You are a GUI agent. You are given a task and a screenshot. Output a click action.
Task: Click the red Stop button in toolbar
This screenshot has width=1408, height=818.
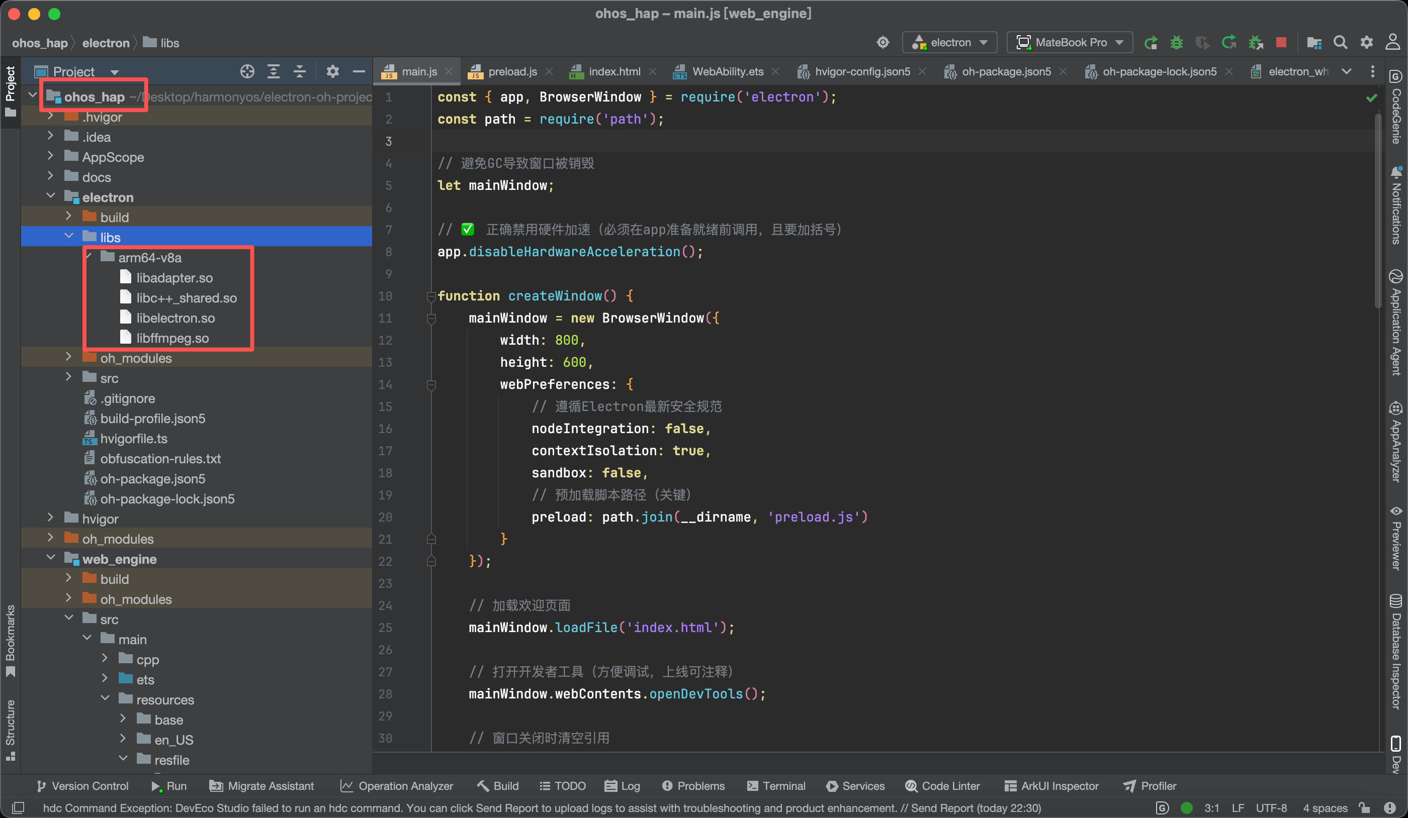(x=1281, y=42)
